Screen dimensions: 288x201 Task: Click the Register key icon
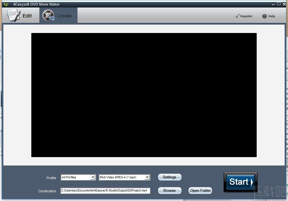click(237, 16)
